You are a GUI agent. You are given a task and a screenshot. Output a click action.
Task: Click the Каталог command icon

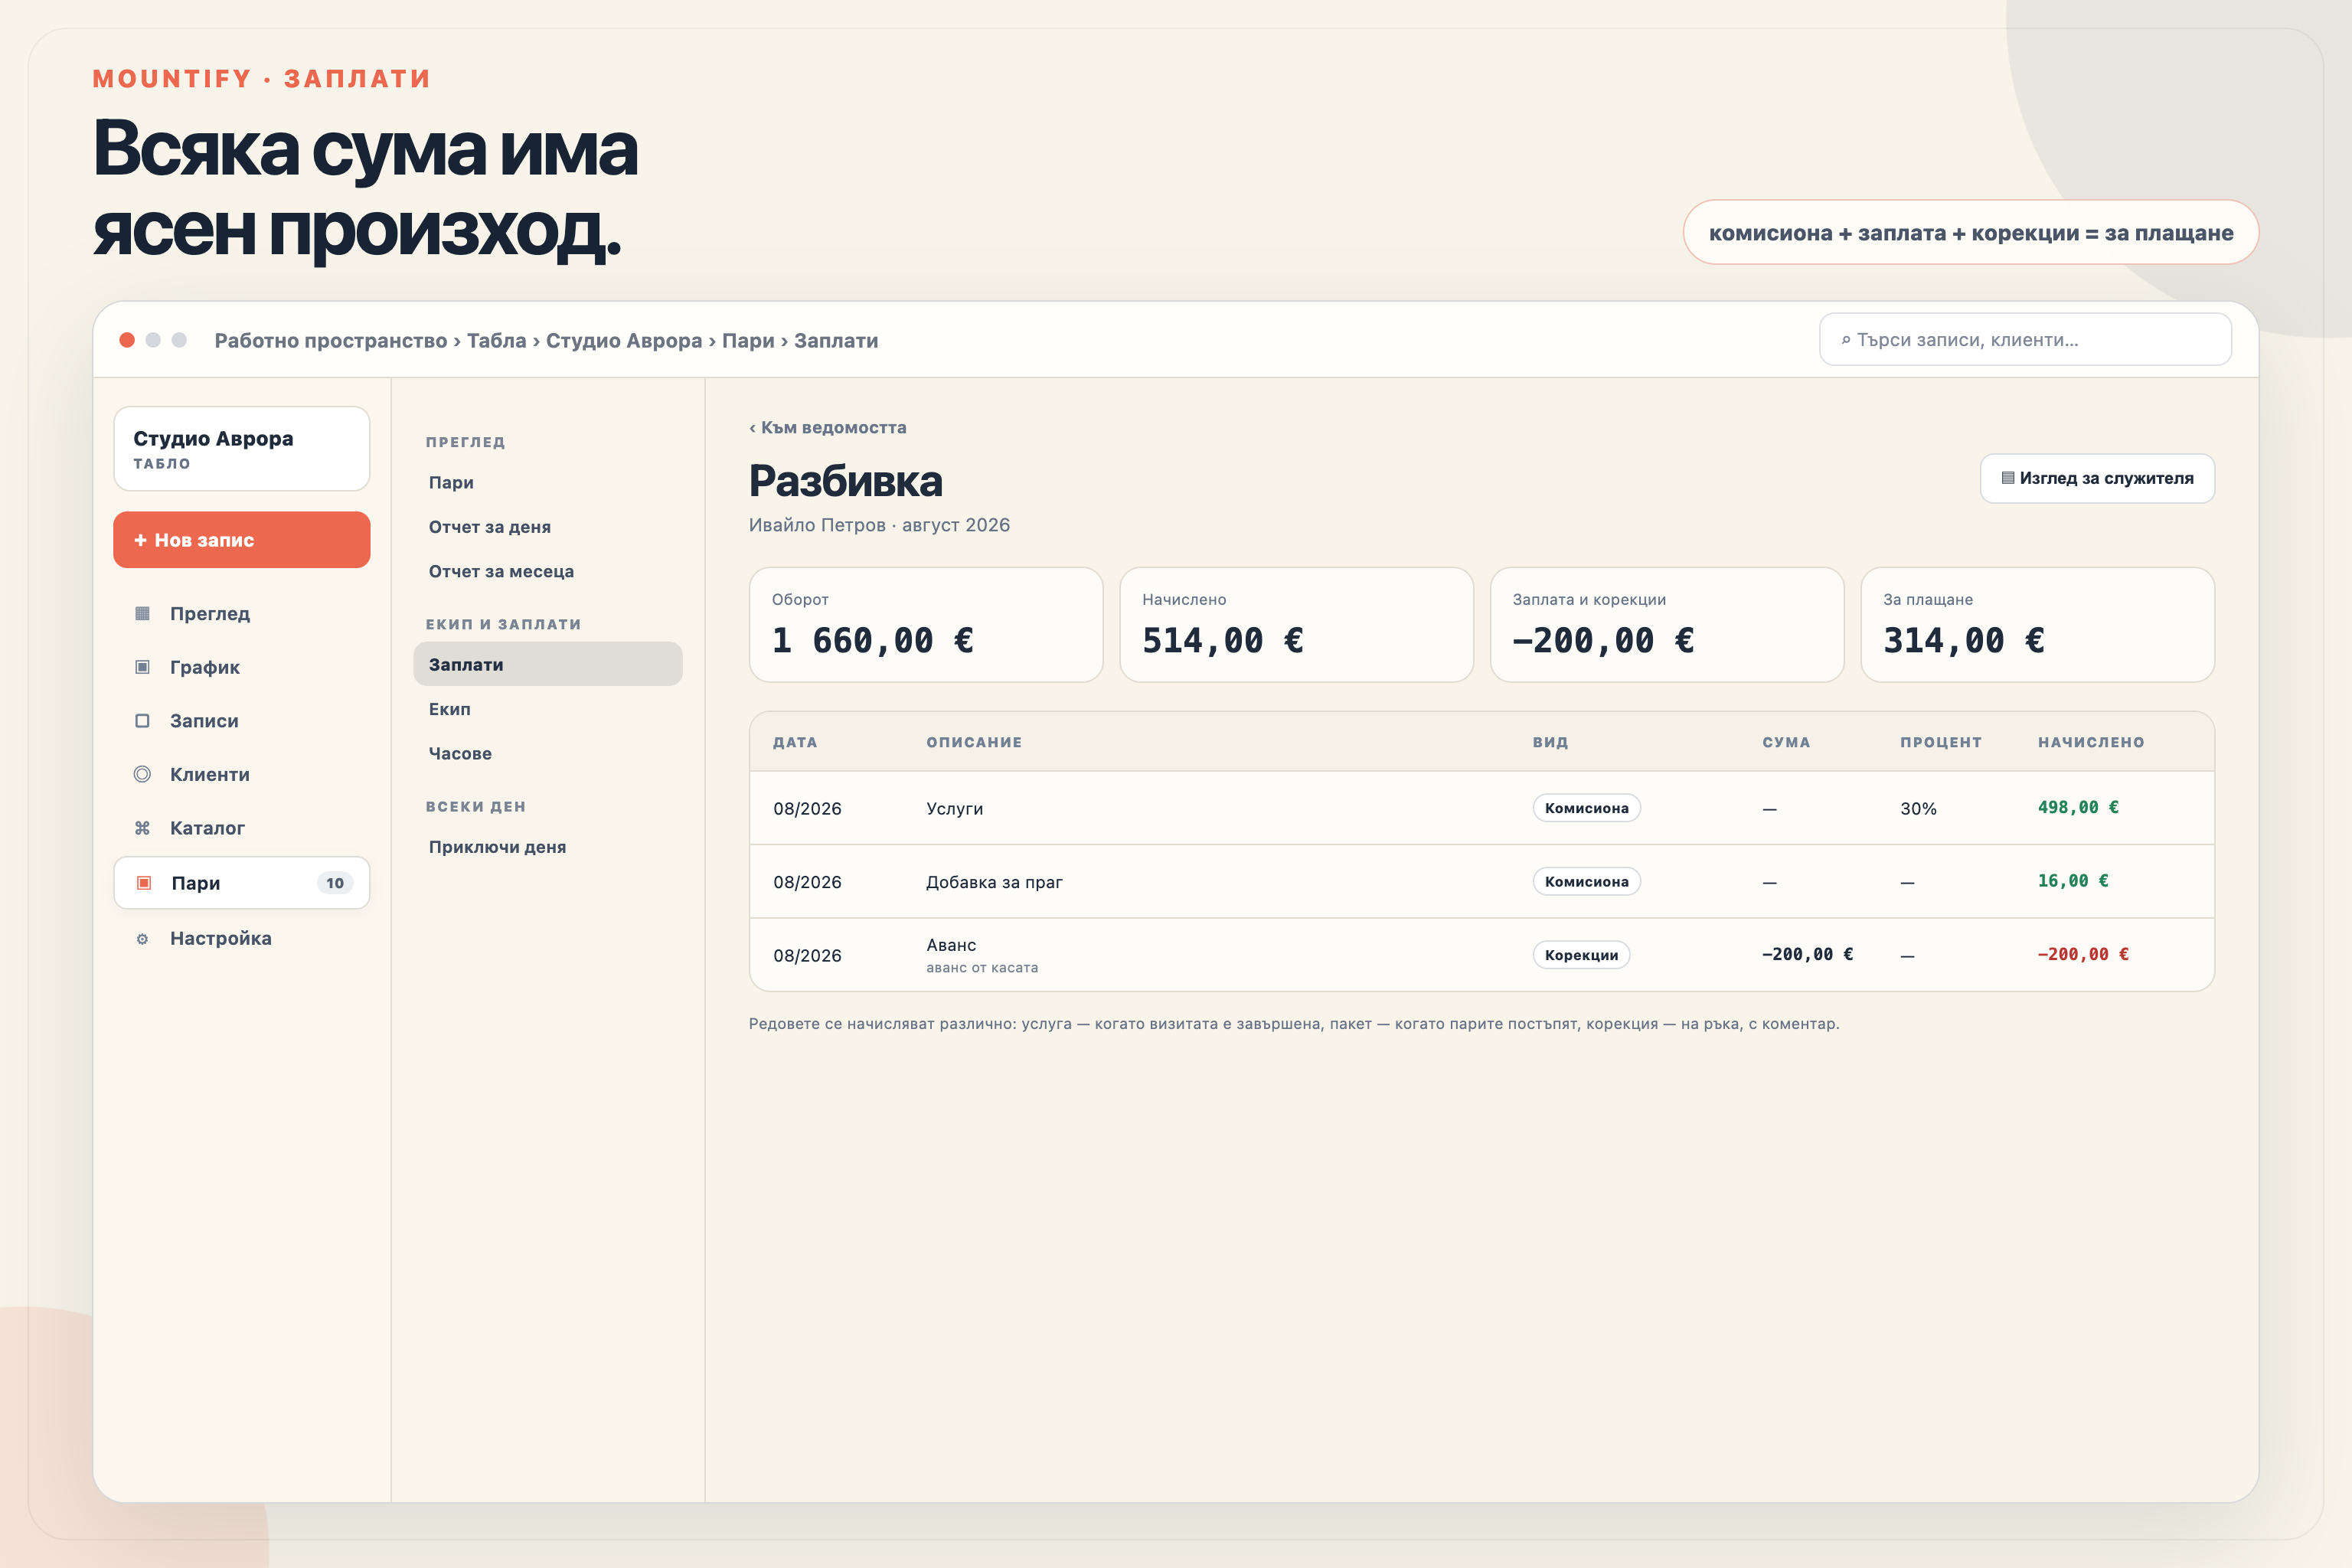click(142, 828)
